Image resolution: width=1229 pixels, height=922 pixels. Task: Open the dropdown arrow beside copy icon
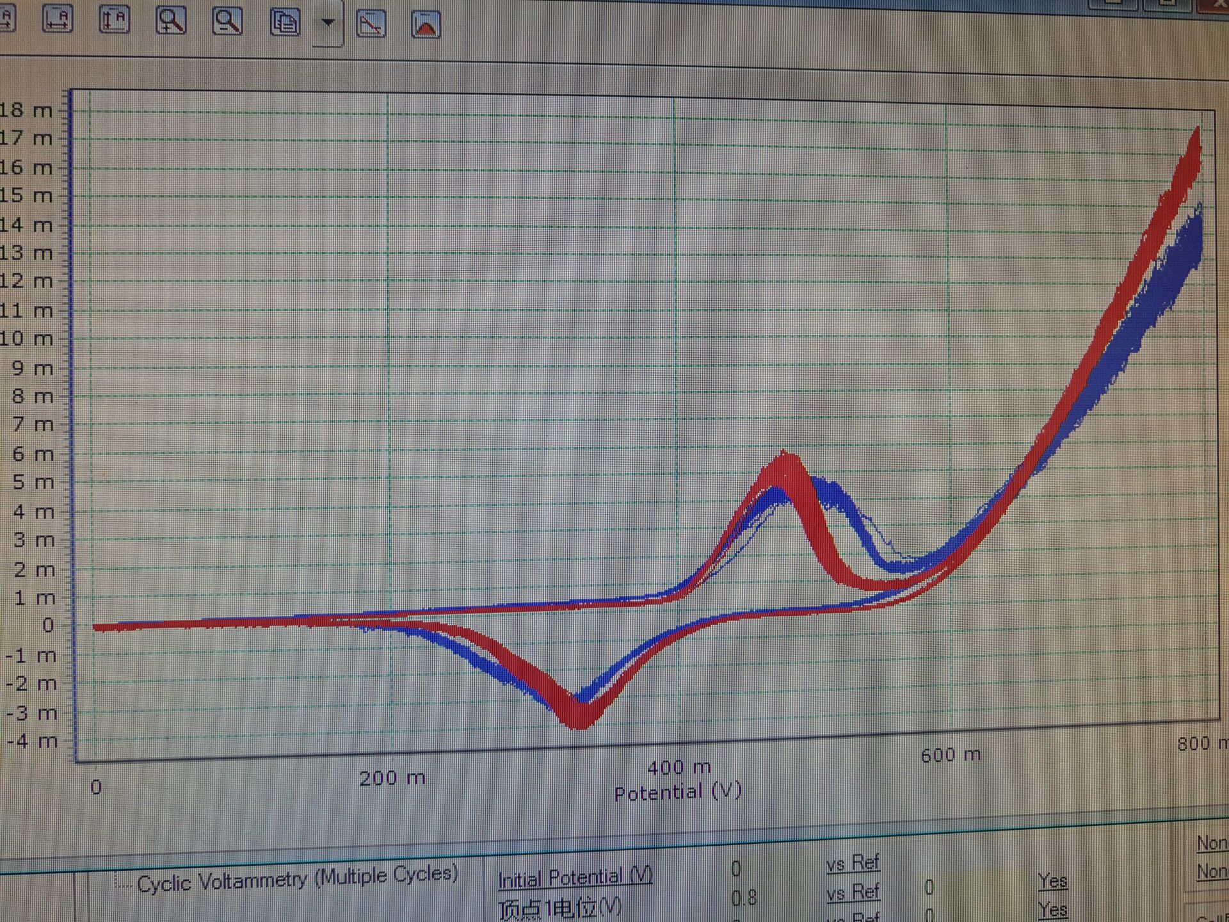pos(328,23)
